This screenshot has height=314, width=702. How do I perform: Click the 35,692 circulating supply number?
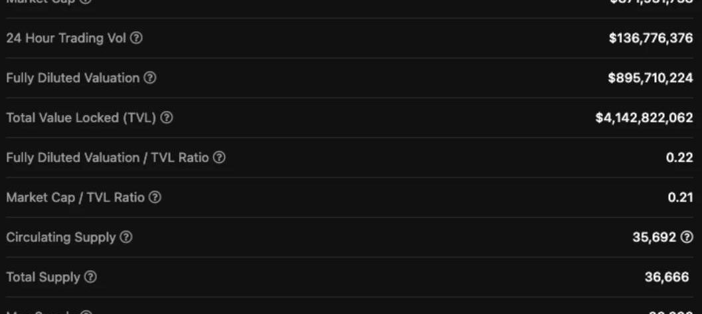[654, 238]
